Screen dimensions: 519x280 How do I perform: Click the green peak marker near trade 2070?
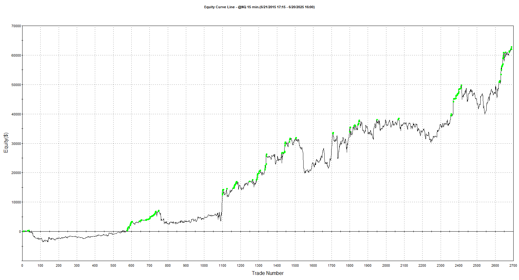tap(399, 119)
